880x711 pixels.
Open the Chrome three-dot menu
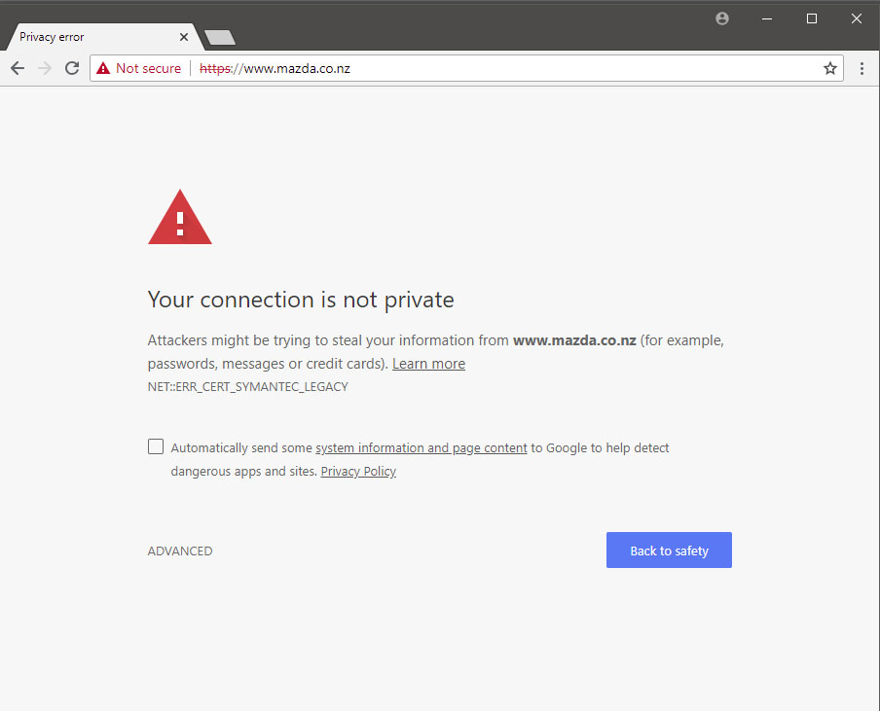tap(862, 68)
